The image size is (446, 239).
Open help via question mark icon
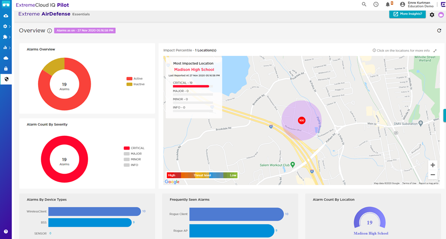6,231
